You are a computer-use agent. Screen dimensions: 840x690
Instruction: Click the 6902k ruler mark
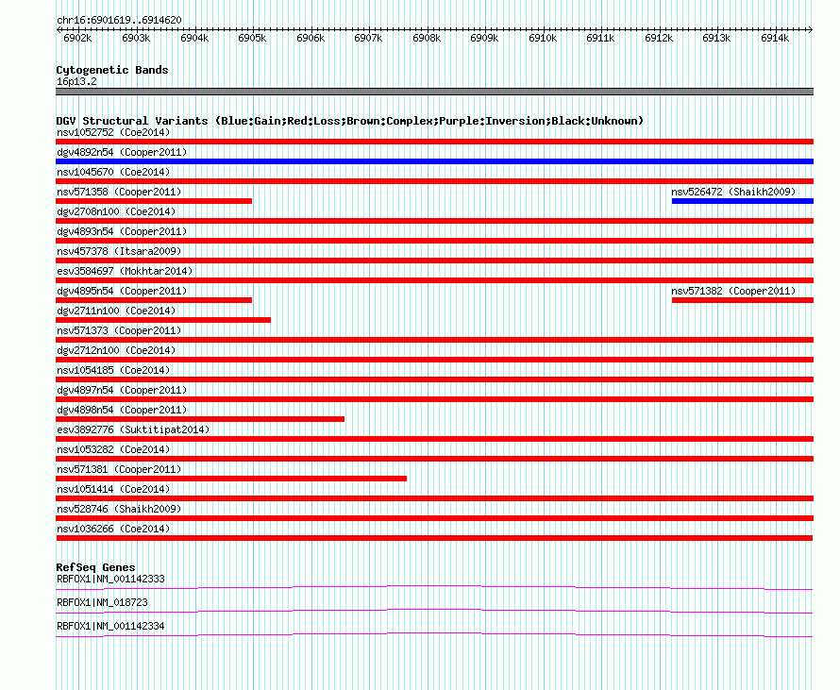77,38
